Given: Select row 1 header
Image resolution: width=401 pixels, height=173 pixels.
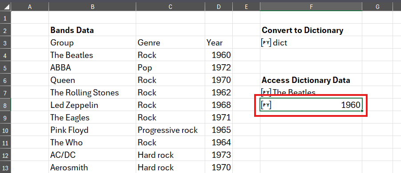Looking at the screenshot, I should [x=5, y=18].
